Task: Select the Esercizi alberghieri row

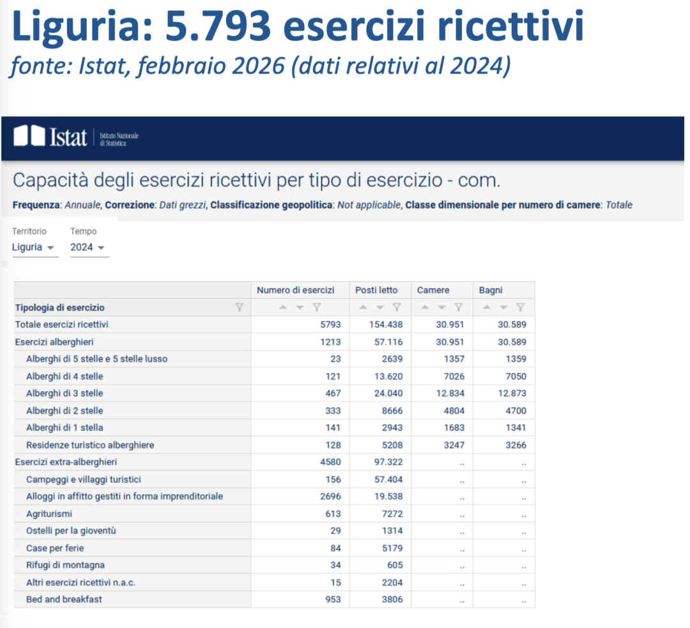Action: tap(54, 342)
